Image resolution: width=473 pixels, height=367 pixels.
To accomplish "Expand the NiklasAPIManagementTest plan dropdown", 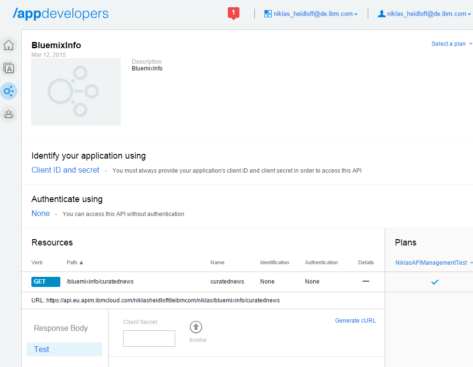I will pos(434,263).
